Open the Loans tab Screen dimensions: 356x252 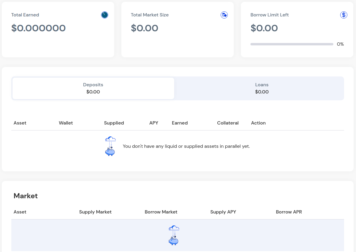pyautogui.click(x=262, y=88)
